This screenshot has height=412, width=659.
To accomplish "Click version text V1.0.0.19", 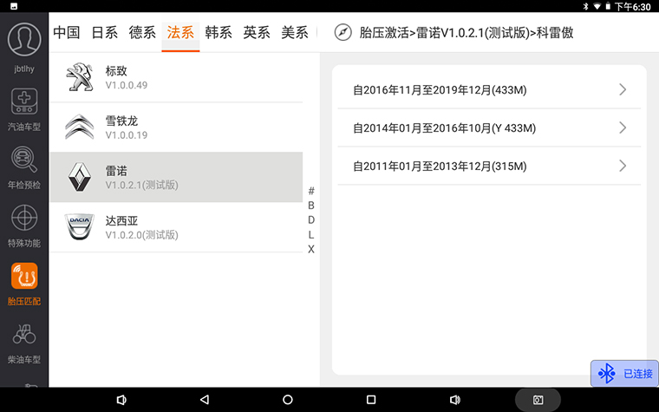I will [127, 135].
